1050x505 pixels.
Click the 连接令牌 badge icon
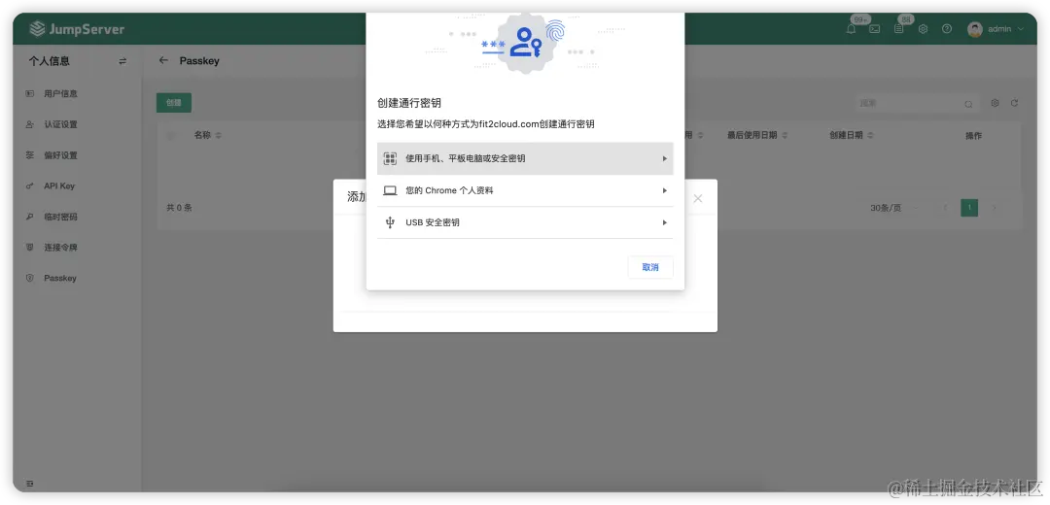[x=29, y=248]
